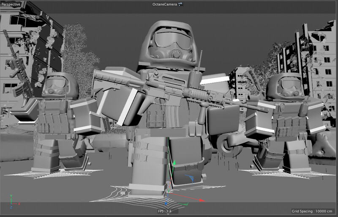
Task: Click the green Y-axis arrow of the gizmo
Action: (174, 163)
